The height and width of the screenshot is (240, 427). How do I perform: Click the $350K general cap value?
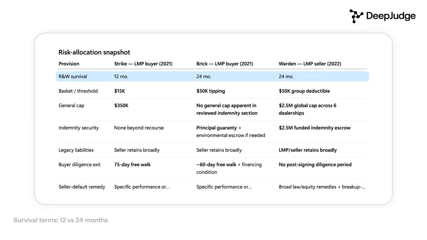click(x=121, y=105)
